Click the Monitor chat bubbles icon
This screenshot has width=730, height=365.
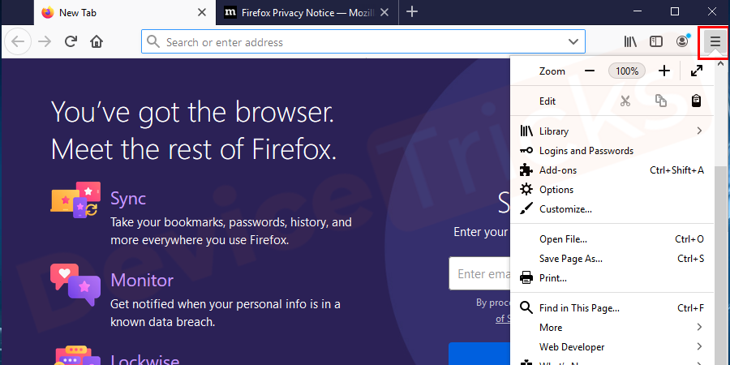click(75, 285)
